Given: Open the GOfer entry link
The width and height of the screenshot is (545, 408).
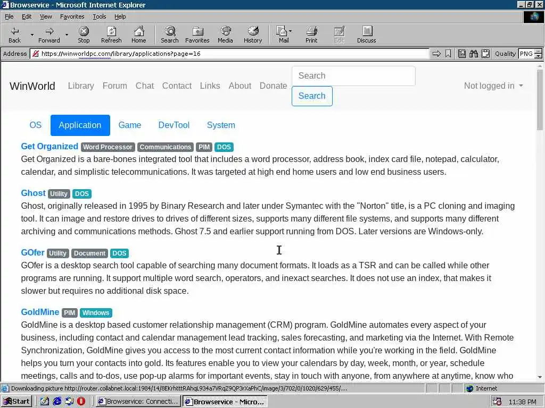Looking at the screenshot, I should (32, 252).
